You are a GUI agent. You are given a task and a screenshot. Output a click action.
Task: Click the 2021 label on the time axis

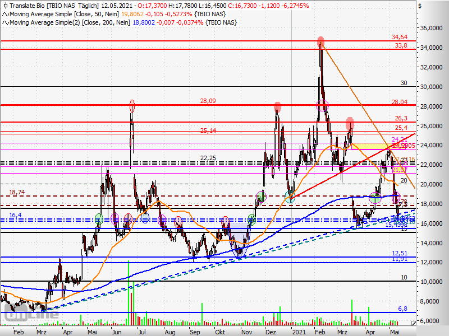pyautogui.click(x=298, y=332)
